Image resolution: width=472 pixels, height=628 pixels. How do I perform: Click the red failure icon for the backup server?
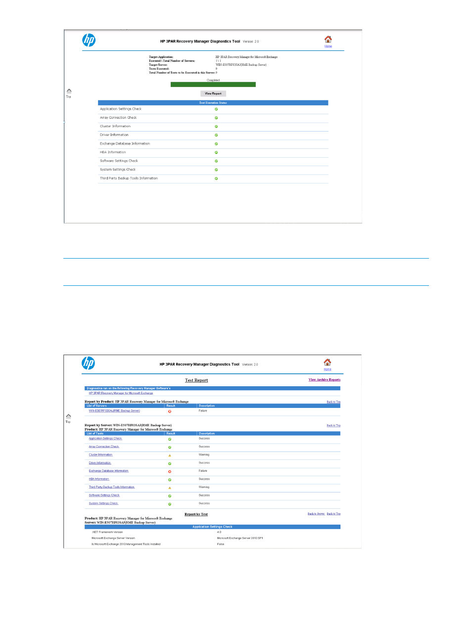point(170,411)
